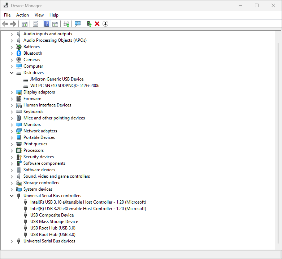Click Show/Hide Console Tree toolbar icon

[25, 24]
